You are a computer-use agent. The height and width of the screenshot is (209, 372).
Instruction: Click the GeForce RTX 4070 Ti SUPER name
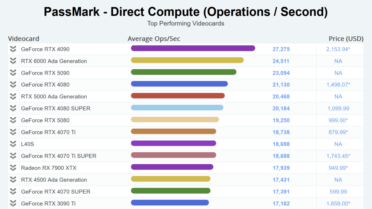58,156
